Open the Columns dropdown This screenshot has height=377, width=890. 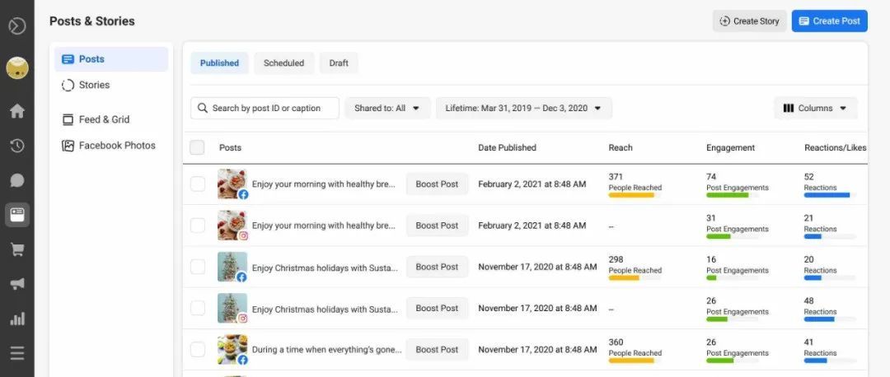(816, 108)
